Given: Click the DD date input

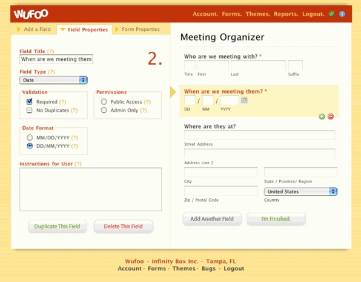Looking at the screenshot, I should [190, 100].
